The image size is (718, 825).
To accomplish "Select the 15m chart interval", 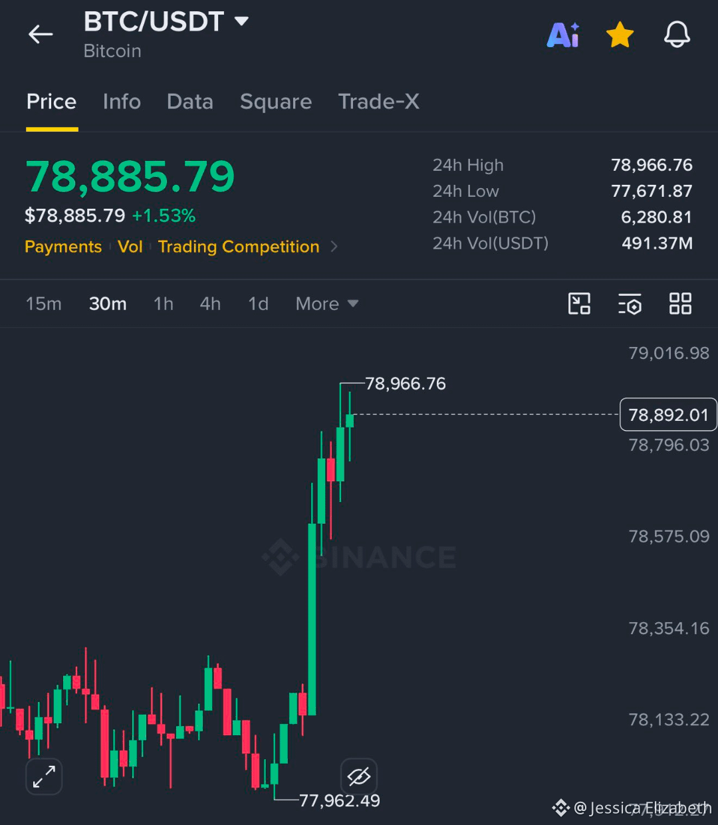I will 44,304.
